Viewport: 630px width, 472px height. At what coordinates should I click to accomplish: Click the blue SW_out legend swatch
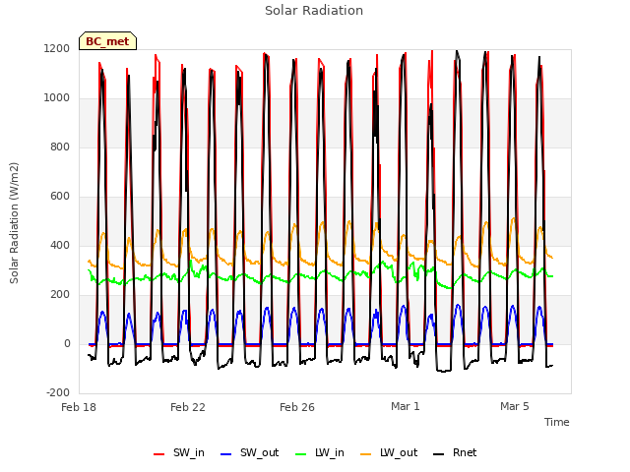(226, 454)
